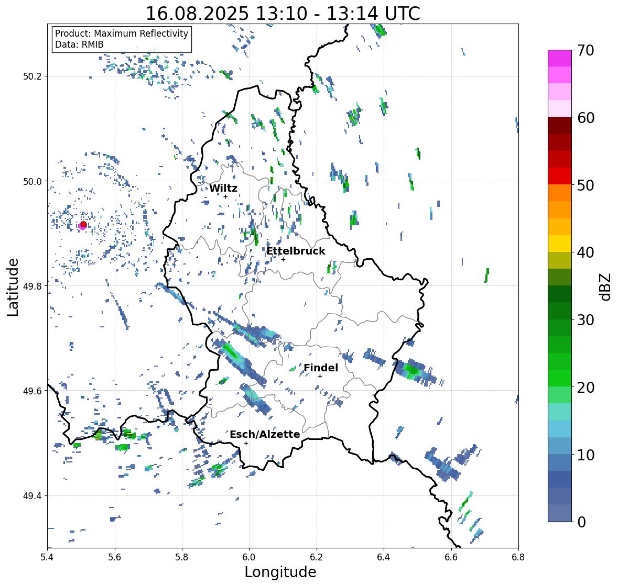The height and width of the screenshot is (585, 618).
Task: Click the Latitude axis label
Action: point(13,287)
